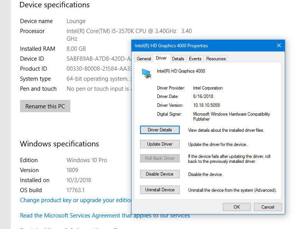Switch to the General tab
Image resolution: width=299 pixels, height=229 pixels.
click(x=144, y=59)
